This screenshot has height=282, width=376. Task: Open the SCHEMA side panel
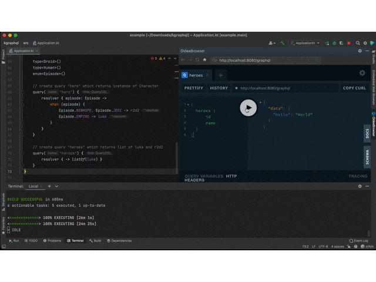pyautogui.click(x=367, y=157)
